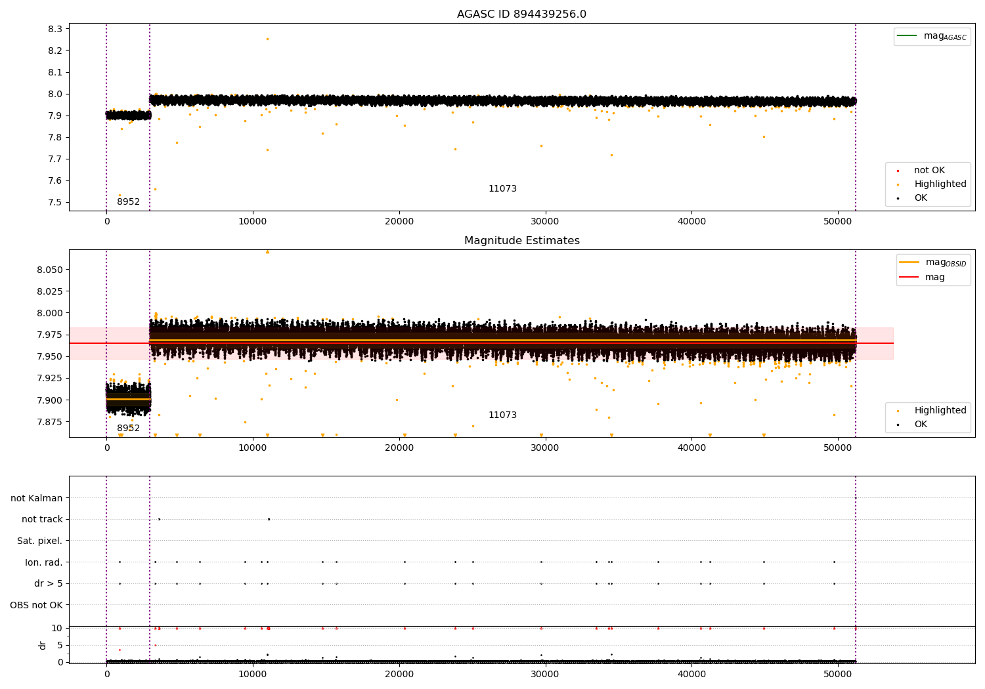This screenshot has height=689, width=985.
Task: Click the 8.2 y-axis tick label
Action: 55,51
